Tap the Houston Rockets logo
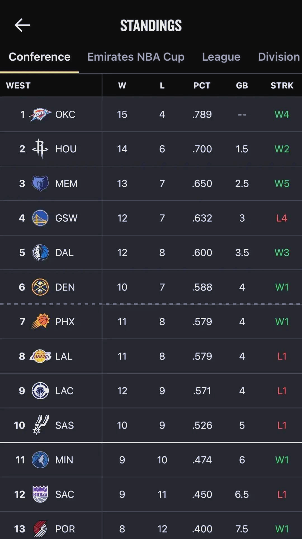302x539 pixels. tap(40, 149)
